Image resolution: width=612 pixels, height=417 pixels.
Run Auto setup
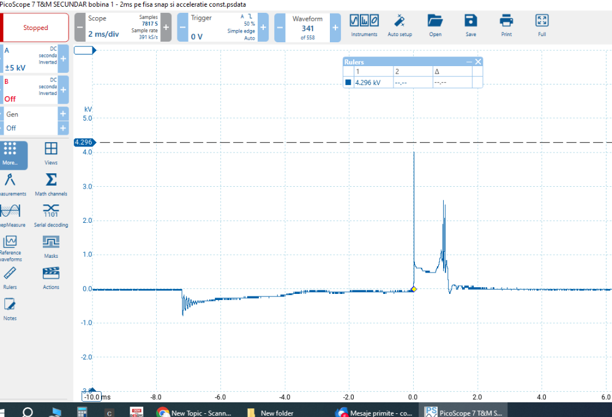tap(400, 25)
